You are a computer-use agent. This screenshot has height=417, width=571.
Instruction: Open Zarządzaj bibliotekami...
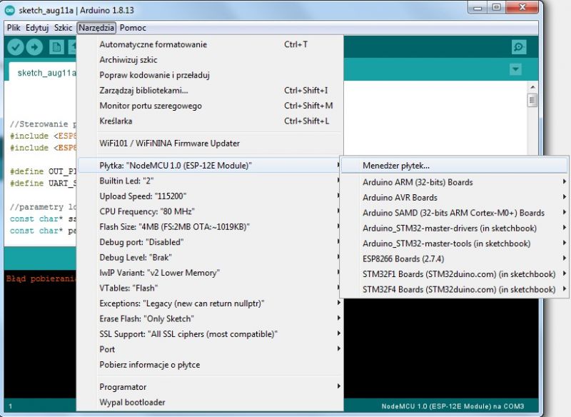(x=211, y=90)
